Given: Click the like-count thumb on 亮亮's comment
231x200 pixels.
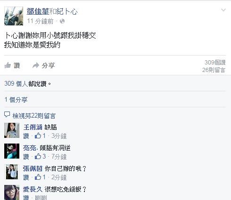Looking at the screenshot, I should pyautogui.click(x=38, y=156).
